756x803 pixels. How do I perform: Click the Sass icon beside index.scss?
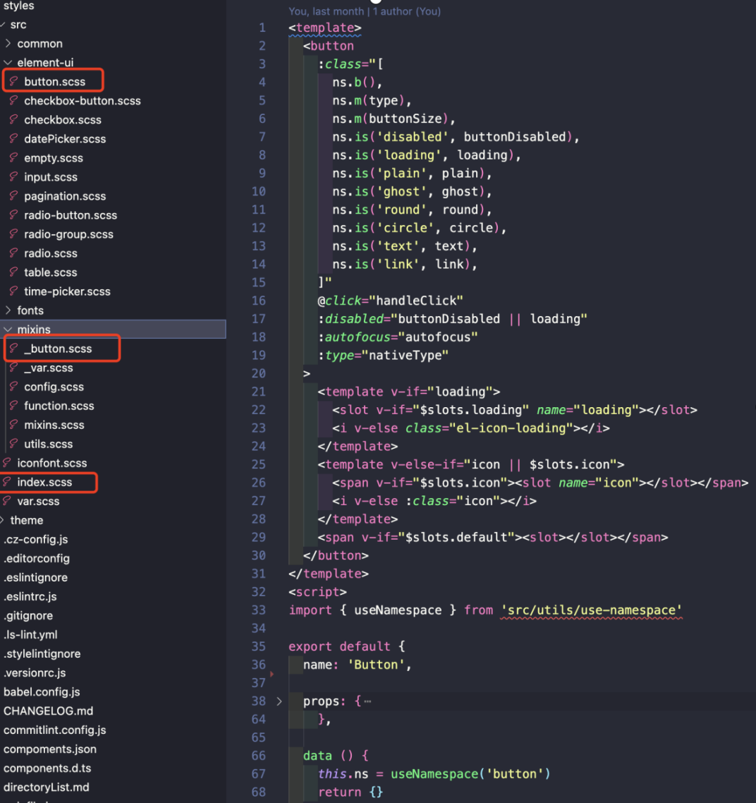(6, 481)
